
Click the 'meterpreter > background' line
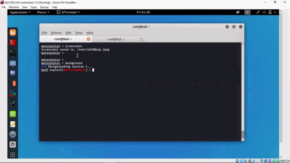pos(62,63)
